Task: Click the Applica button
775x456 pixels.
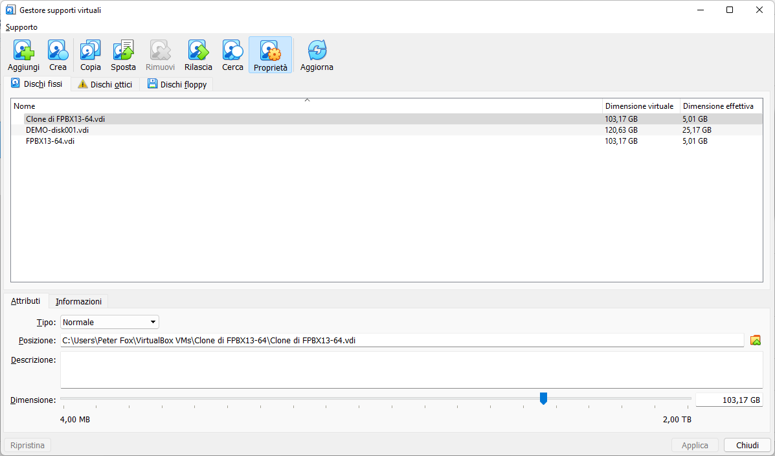Action: [695, 445]
